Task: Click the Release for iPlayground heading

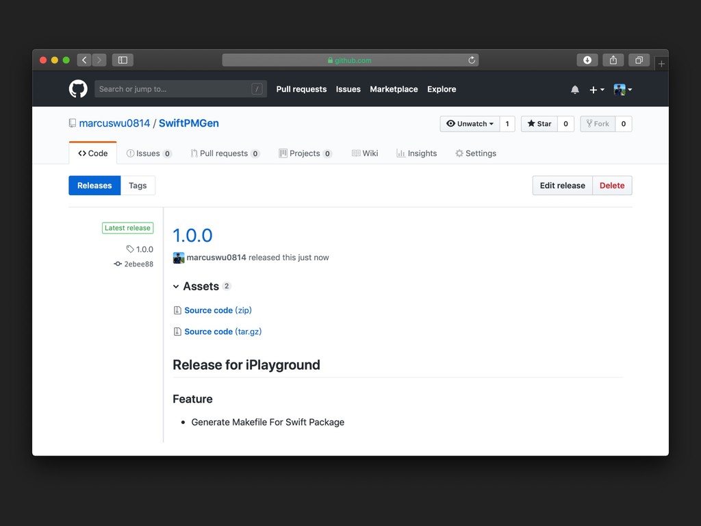Action: (x=246, y=365)
